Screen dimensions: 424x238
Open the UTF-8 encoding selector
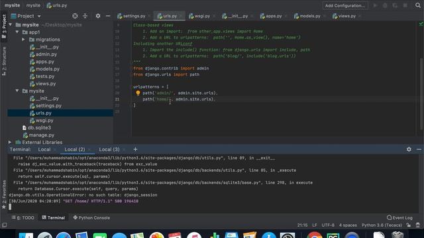[328, 225]
